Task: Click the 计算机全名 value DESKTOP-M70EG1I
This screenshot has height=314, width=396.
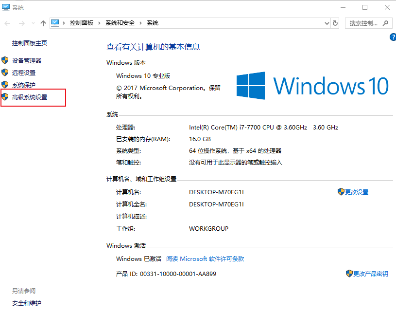Action: click(x=216, y=204)
